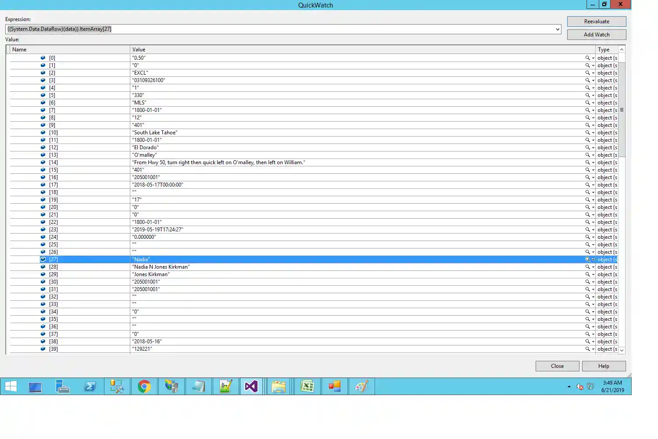Open Visual Studio from the taskbar
The width and height of the screenshot is (658, 439).
tap(251, 387)
